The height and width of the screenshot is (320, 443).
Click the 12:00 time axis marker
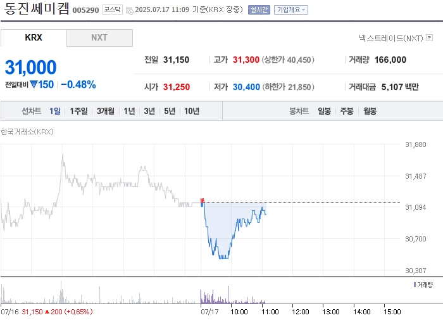click(301, 312)
